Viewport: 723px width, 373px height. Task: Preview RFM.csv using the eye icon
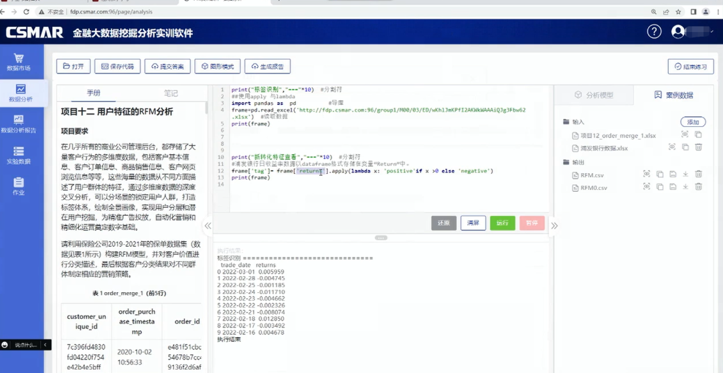[646, 174]
